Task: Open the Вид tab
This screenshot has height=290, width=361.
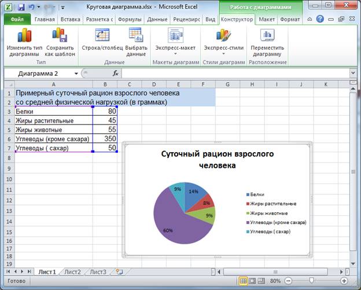Action: point(210,19)
